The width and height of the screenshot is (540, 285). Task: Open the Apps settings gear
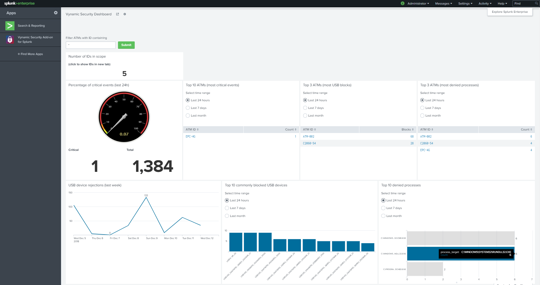[x=56, y=13]
